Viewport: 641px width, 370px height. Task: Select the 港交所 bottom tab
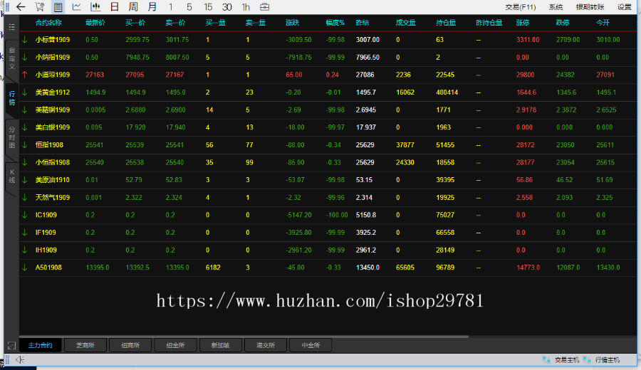(266, 345)
